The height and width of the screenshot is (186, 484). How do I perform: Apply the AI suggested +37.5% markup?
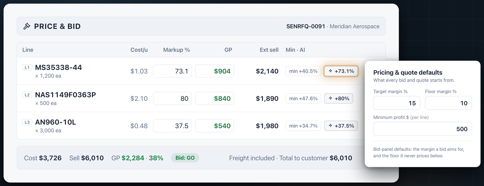pos(341,126)
